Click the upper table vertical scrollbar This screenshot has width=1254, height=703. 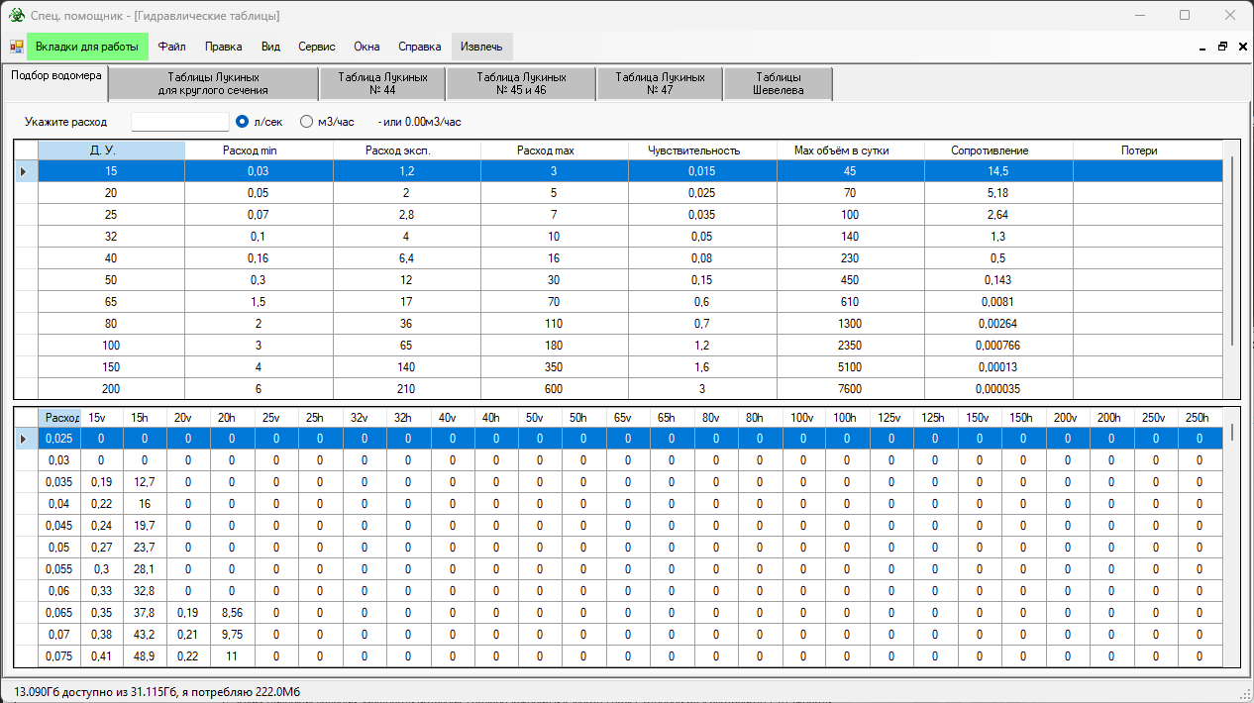[1232, 248]
